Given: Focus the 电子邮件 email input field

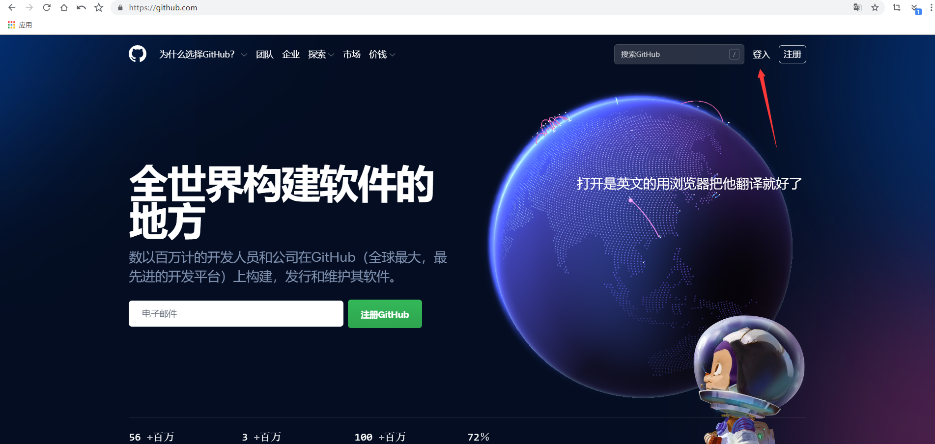Looking at the screenshot, I should 236,313.
